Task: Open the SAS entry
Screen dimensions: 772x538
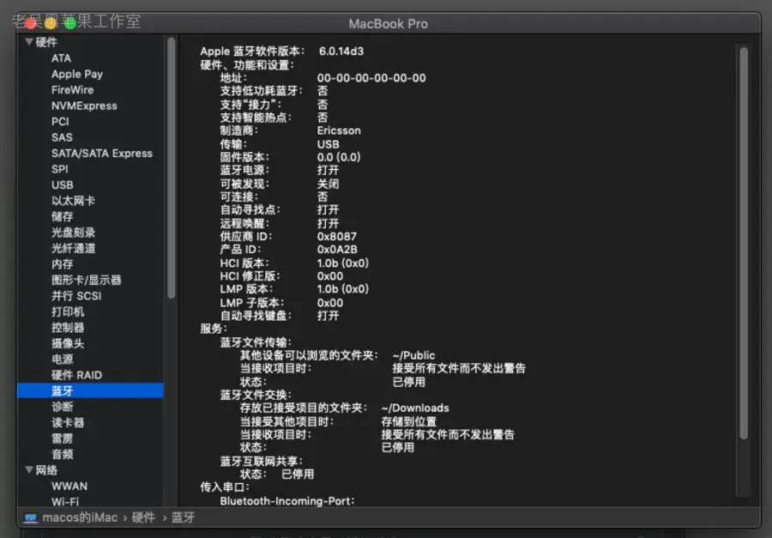Action: coord(62,137)
